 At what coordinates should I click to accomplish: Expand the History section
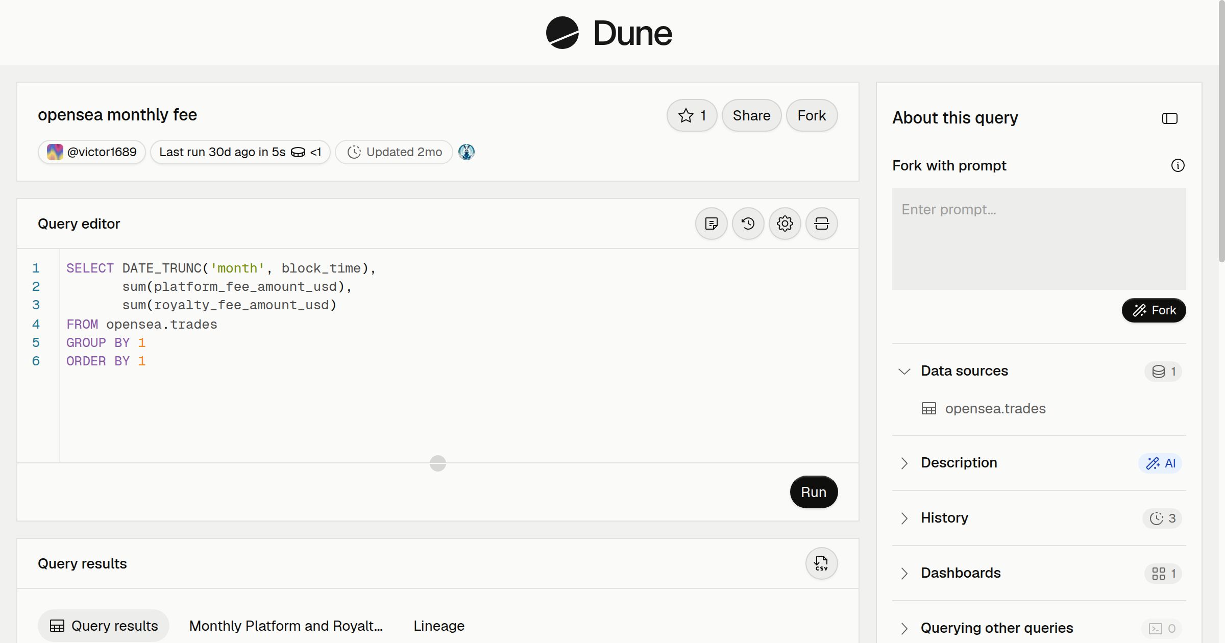click(904, 518)
